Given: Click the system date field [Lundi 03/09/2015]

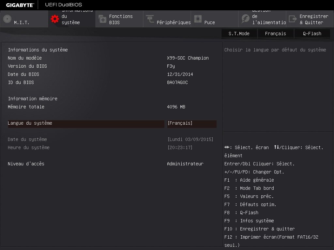Looking at the screenshot, I should 190,139.
